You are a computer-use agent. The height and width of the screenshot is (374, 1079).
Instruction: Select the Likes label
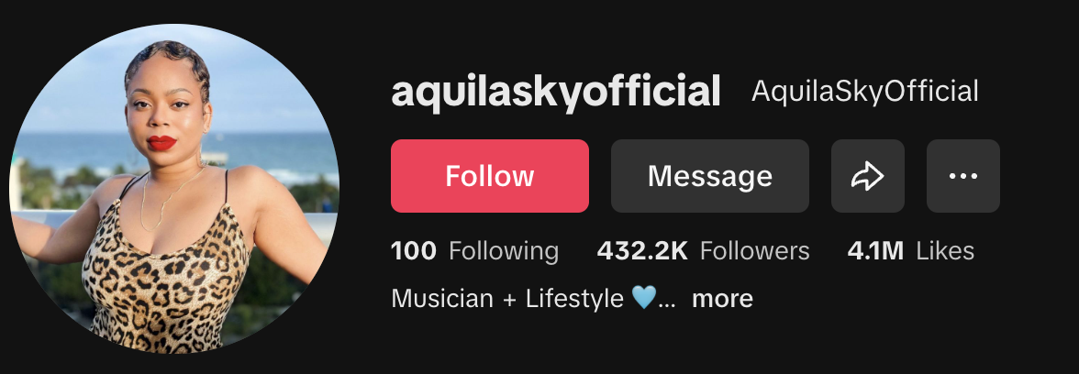945,251
